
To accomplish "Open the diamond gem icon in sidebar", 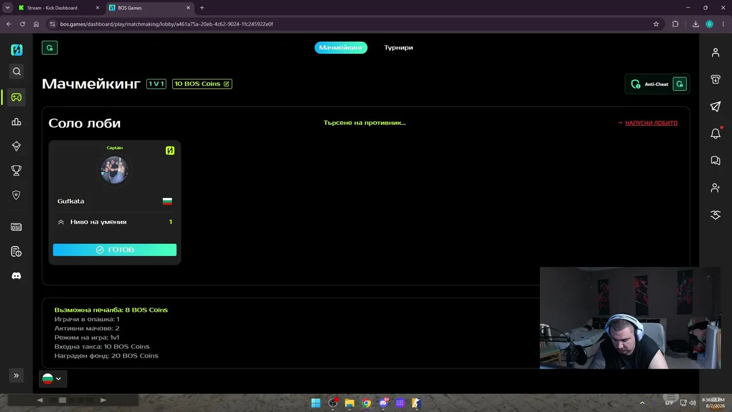I will [x=17, y=146].
